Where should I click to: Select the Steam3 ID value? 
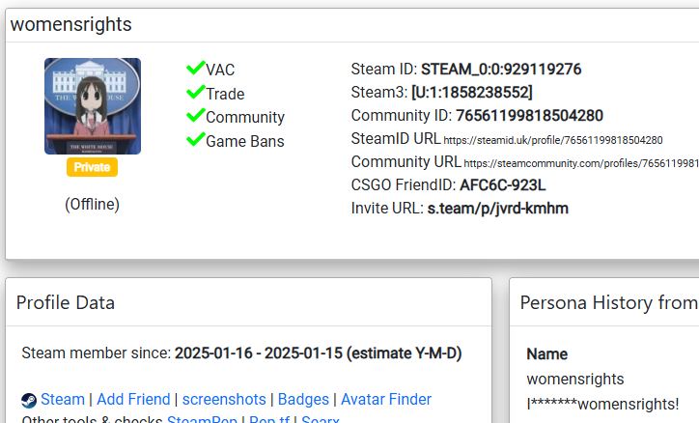[x=471, y=93]
